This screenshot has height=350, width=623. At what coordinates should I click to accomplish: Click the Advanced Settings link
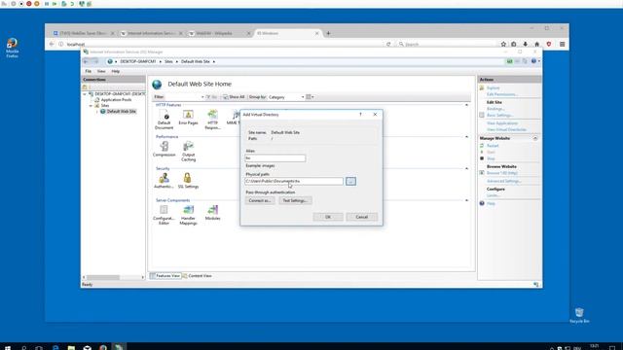(x=504, y=181)
